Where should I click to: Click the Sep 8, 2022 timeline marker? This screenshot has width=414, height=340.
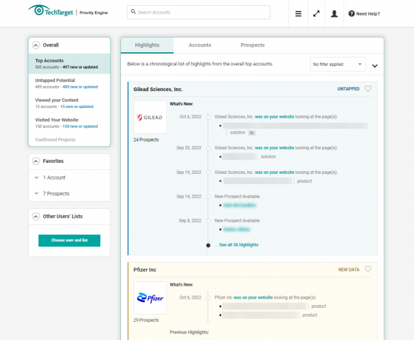(208, 221)
